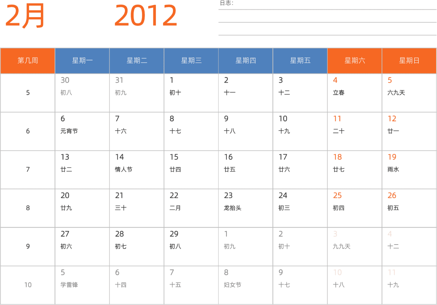
Task: Click the orange "星期六" header
Action: (355, 61)
